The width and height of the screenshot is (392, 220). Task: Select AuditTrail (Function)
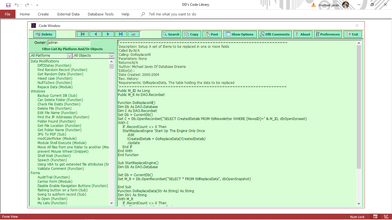pos(54,177)
